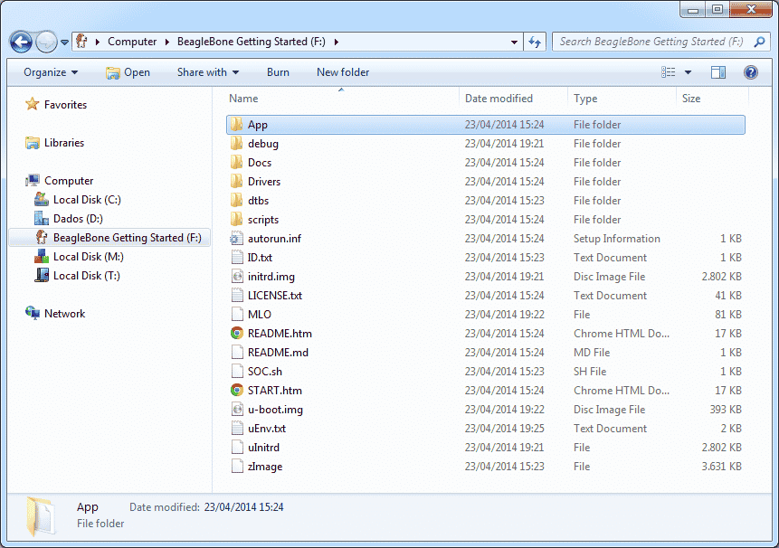The height and width of the screenshot is (548, 779).
Task: Select the Drivers folder icon
Action: (x=237, y=181)
